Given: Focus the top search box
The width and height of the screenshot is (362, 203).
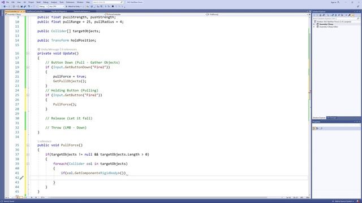Looking at the screenshot, I should pyautogui.click(x=108, y=2).
